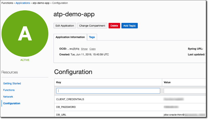Viewport: 208px width, 119px height.
Task: Open Getting Started in Resources
Action: pyautogui.click(x=12, y=83)
